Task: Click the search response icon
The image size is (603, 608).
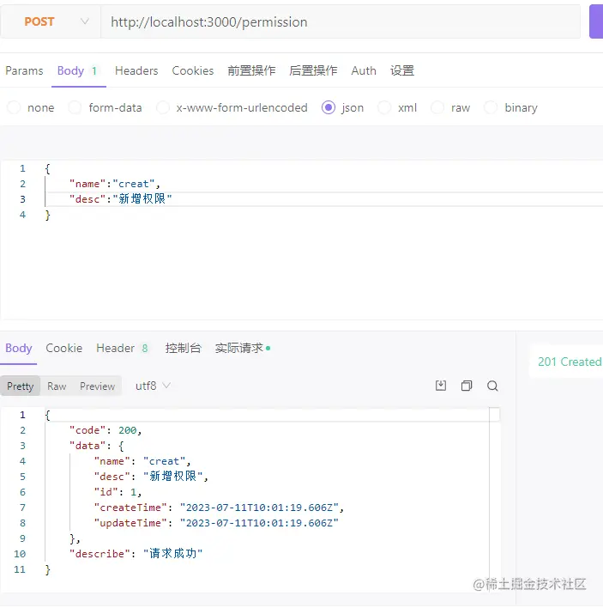Action: point(492,386)
